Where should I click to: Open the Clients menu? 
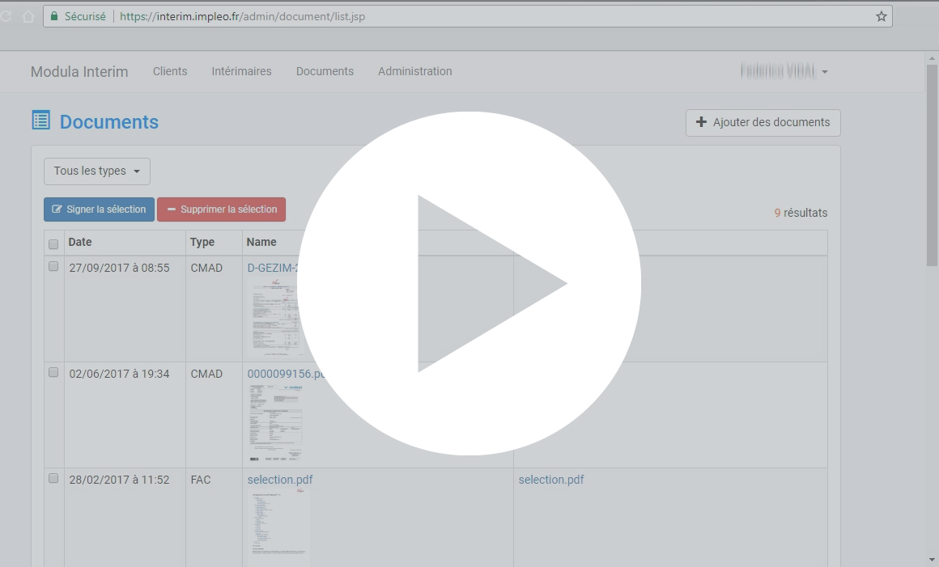[170, 71]
